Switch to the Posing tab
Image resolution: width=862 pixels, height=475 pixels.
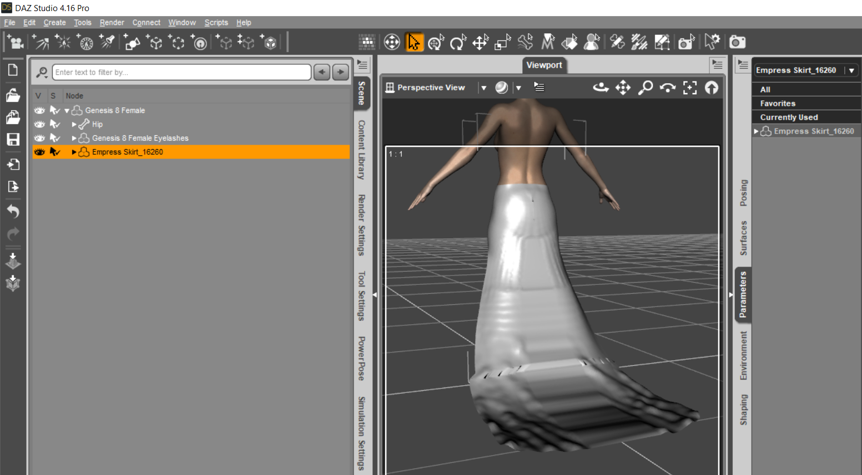744,193
